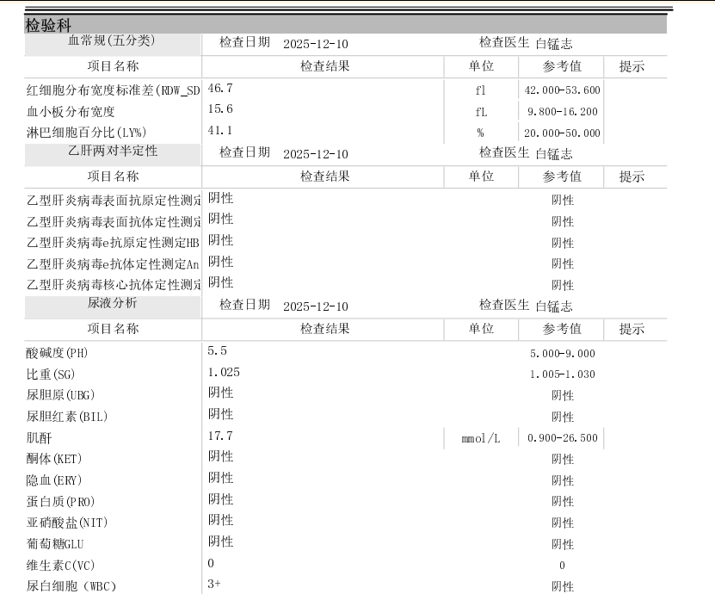
Task: Click the 红细胞分布宽度标准差 result value 46.7
Action: (220, 88)
